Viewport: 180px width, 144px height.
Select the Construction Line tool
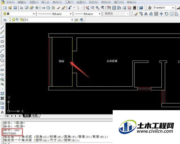(2, 32)
